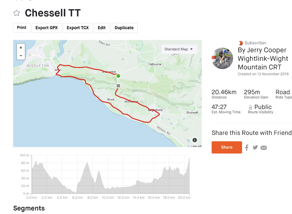Open the map info icon
Viewport: 292px width, 214px height.
(194, 140)
